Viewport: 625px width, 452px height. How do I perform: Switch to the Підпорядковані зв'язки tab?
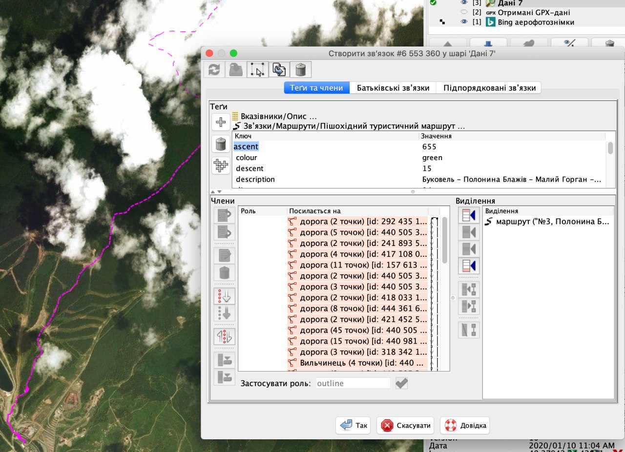click(488, 88)
